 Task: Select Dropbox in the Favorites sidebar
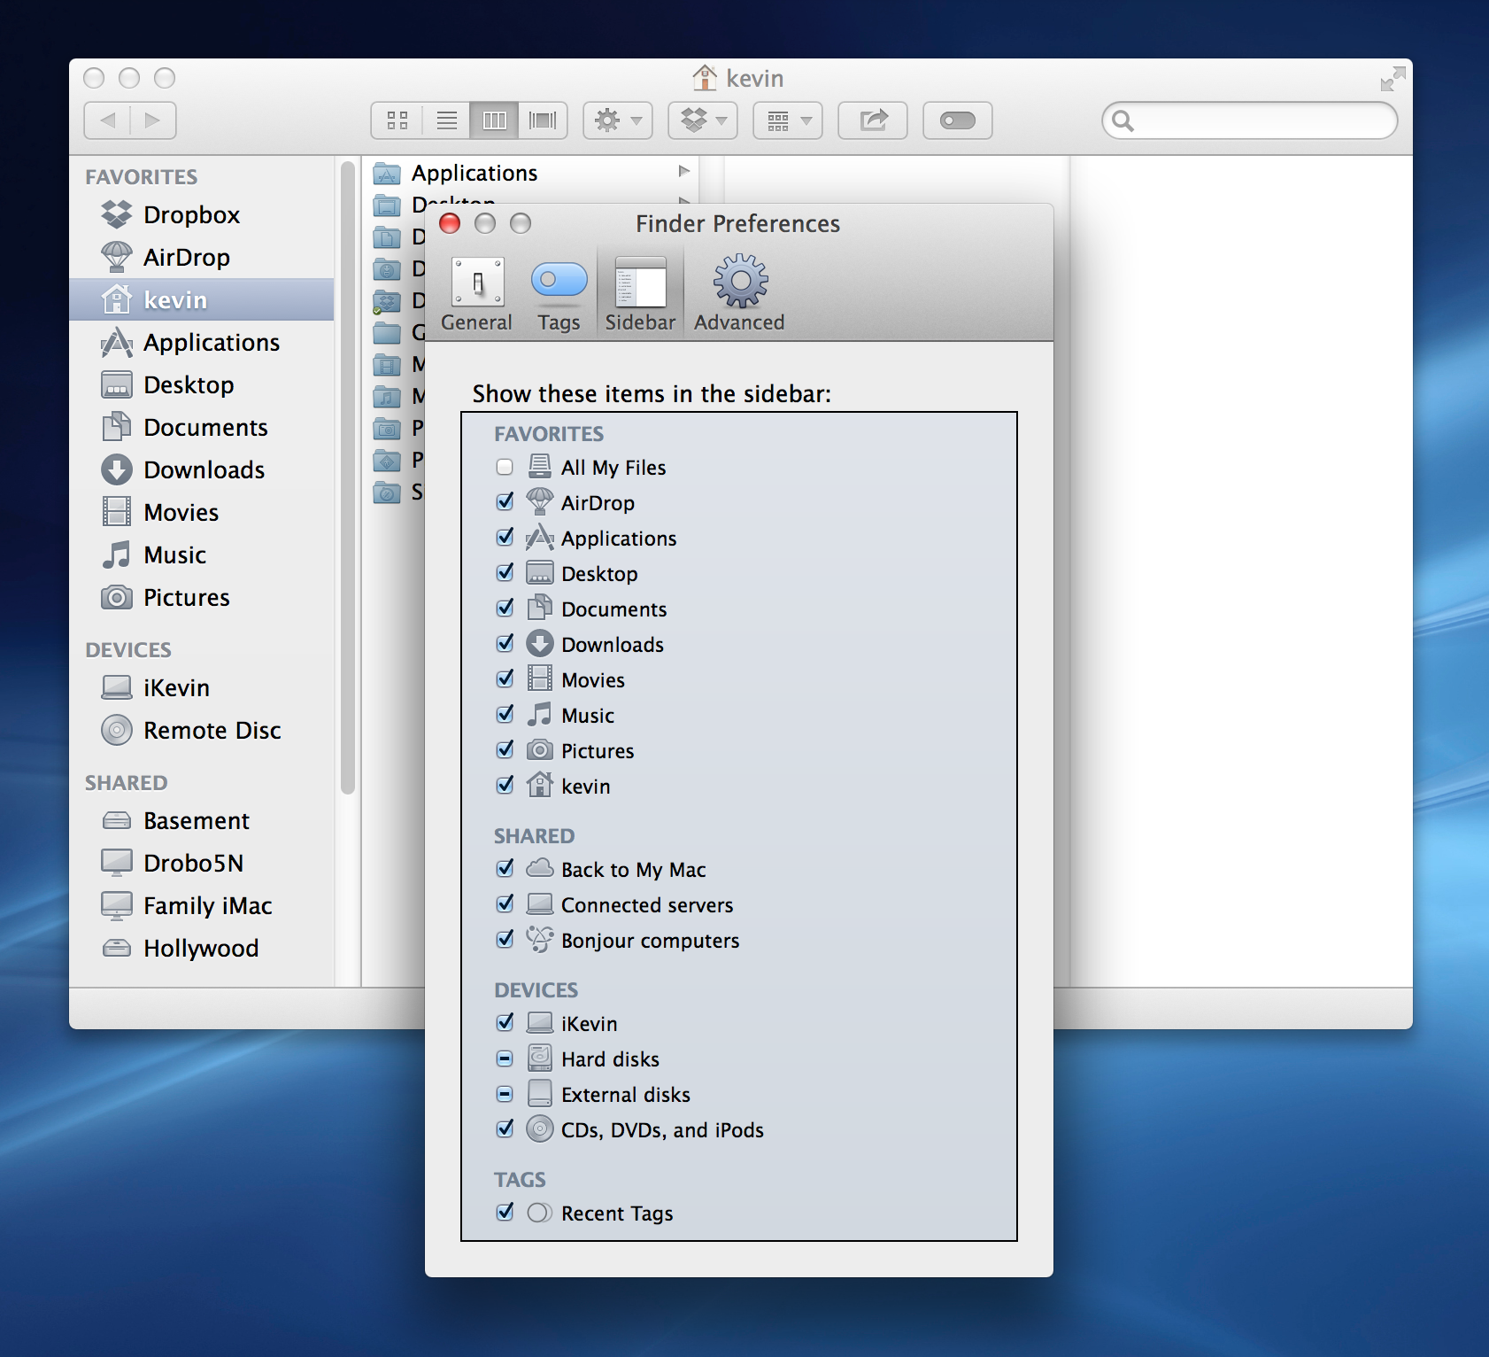coord(191,214)
